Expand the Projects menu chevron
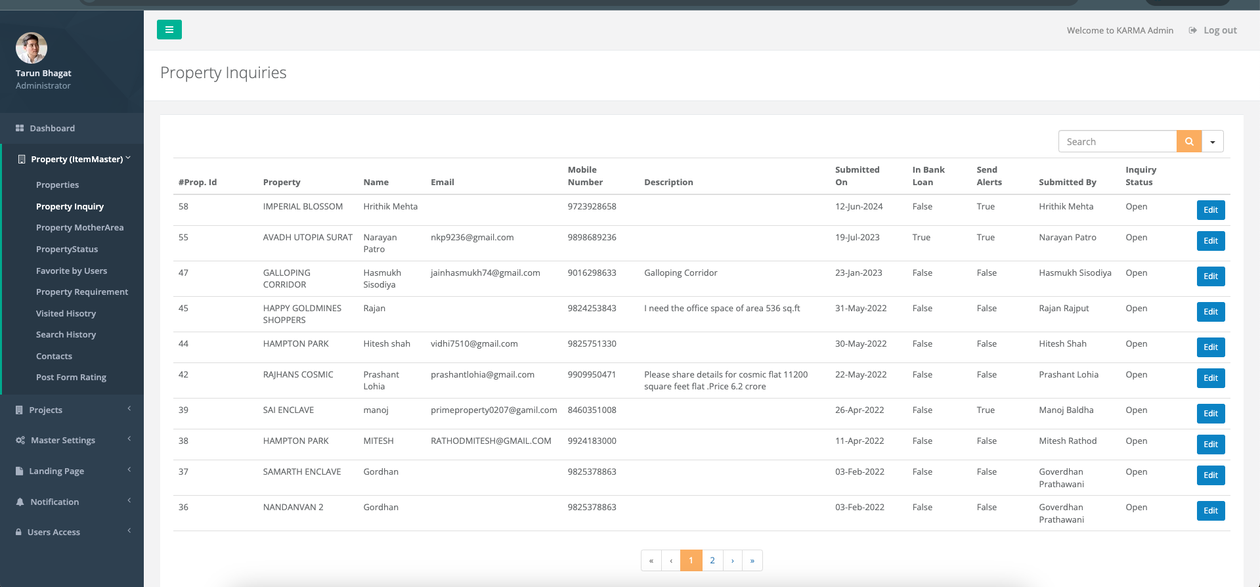Screen dimensions: 1260x587 [x=129, y=409]
